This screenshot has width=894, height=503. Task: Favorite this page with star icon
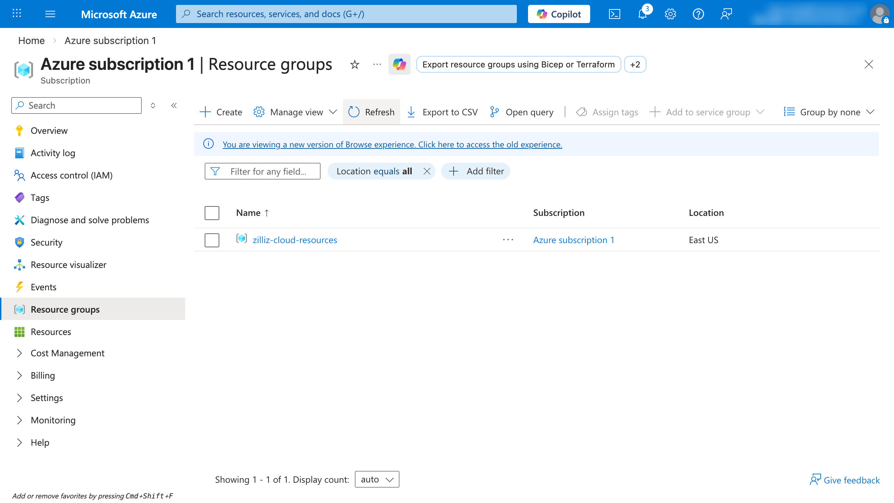pyautogui.click(x=354, y=65)
